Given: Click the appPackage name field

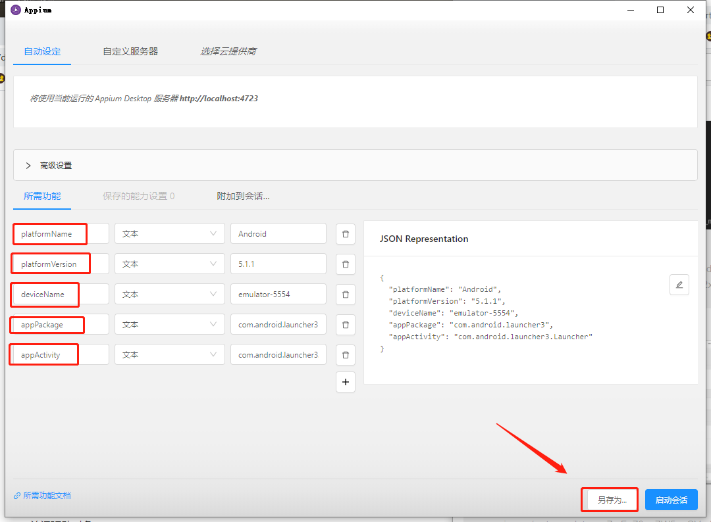Looking at the screenshot, I should [61, 325].
